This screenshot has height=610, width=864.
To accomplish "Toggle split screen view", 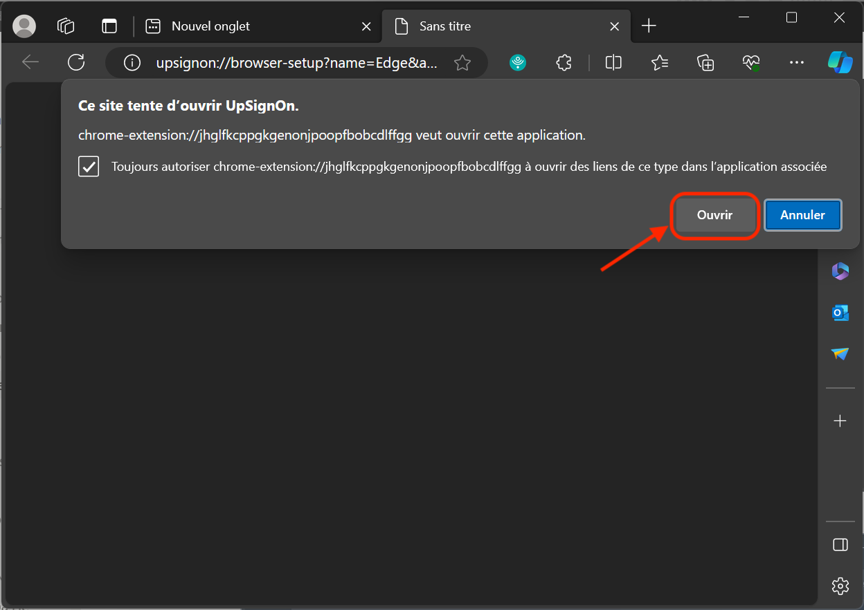I will (x=613, y=63).
